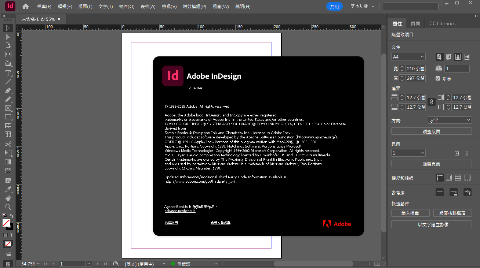The width and height of the screenshot is (480, 268).
Task: Toggle the margins chain link
Action: tap(432, 101)
